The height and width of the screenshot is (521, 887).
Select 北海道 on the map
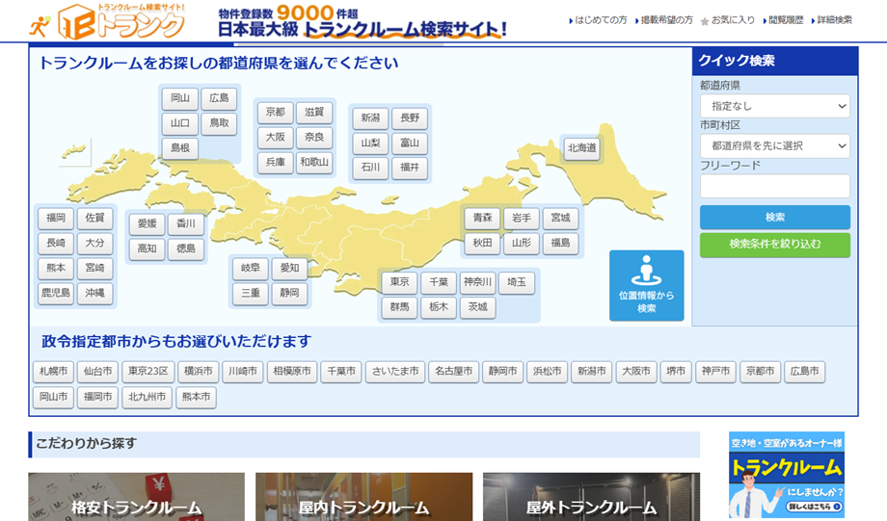tap(581, 148)
